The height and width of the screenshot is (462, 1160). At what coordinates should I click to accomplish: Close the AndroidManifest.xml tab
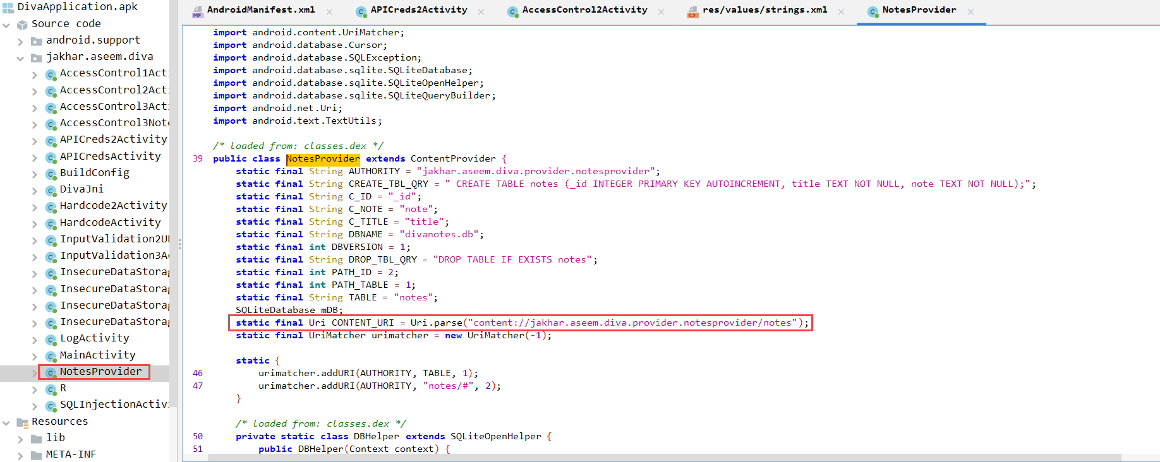point(329,11)
